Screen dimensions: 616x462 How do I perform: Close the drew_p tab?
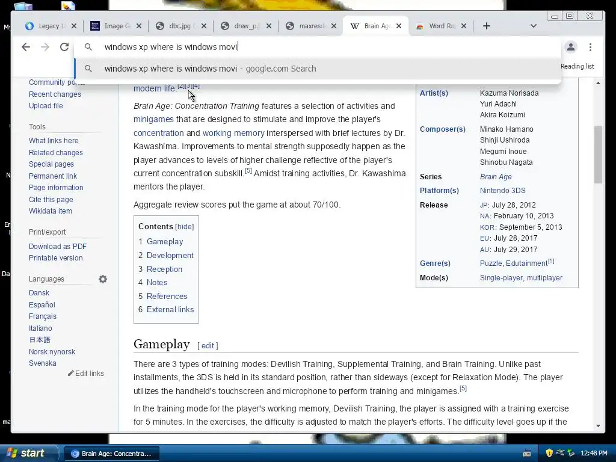269,26
